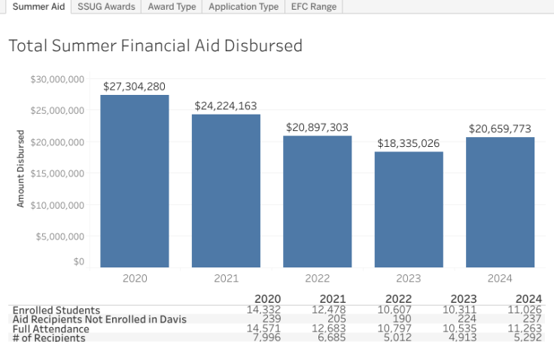
Task: Select the Application Type tab
Action: (243, 7)
